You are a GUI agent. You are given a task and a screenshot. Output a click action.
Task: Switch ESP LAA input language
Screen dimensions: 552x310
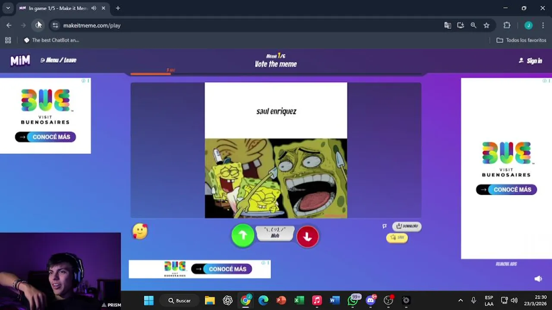pyautogui.click(x=489, y=301)
